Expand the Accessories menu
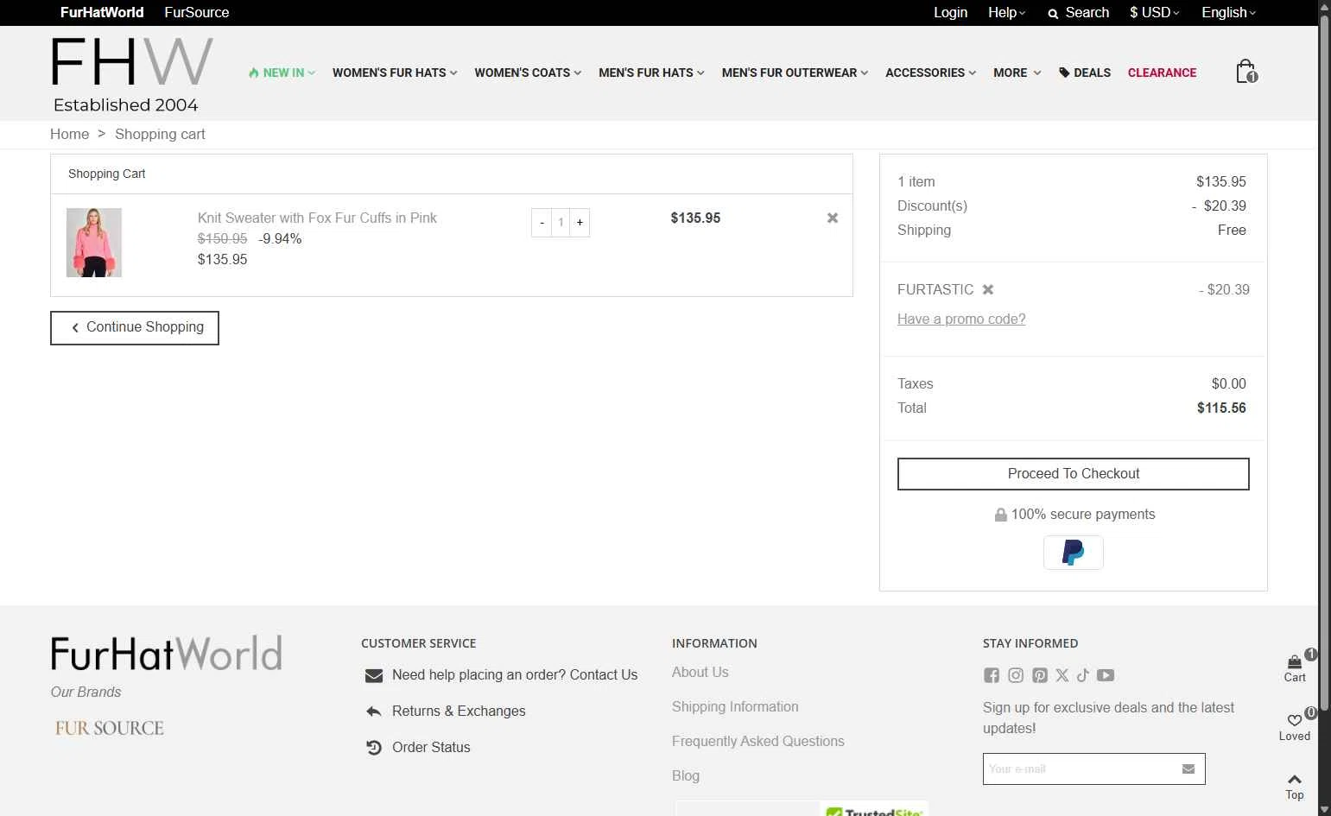This screenshot has width=1331, height=816. coord(930,73)
